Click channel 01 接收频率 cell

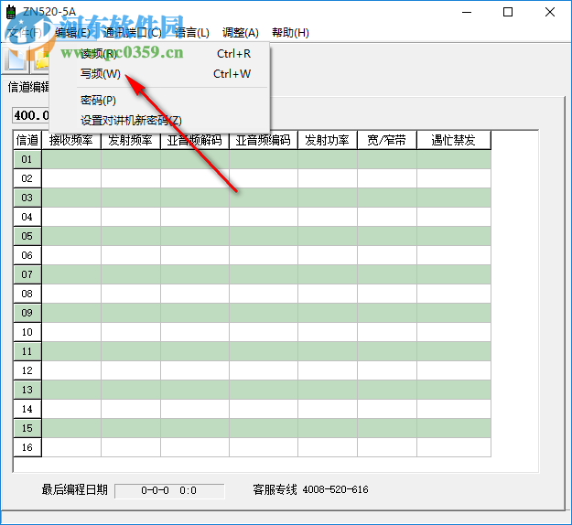(71, 159)
